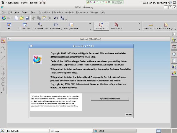177x133 pixels.
Task: Click the System Information button
Action: pos(110,99)
